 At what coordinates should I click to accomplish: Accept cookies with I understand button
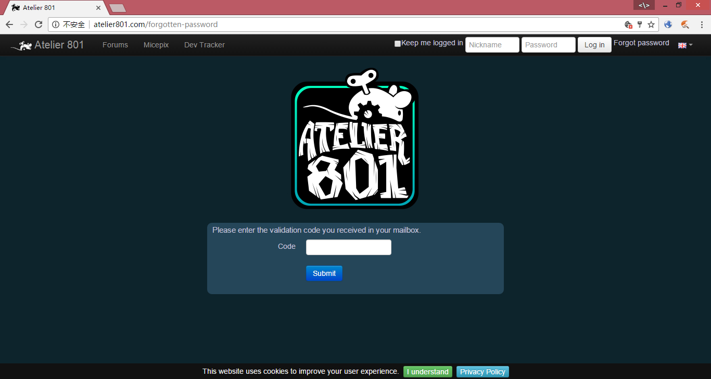click(428, 372)
